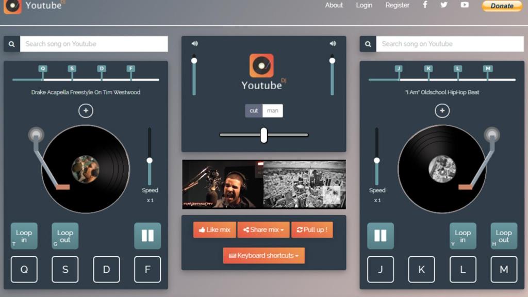Click the right deck search magnifier icon
Image resolution: width=528 pixels, height=297 pixels.
368,44
